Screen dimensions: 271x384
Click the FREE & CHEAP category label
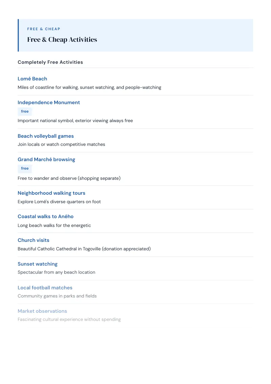(44, 29)
